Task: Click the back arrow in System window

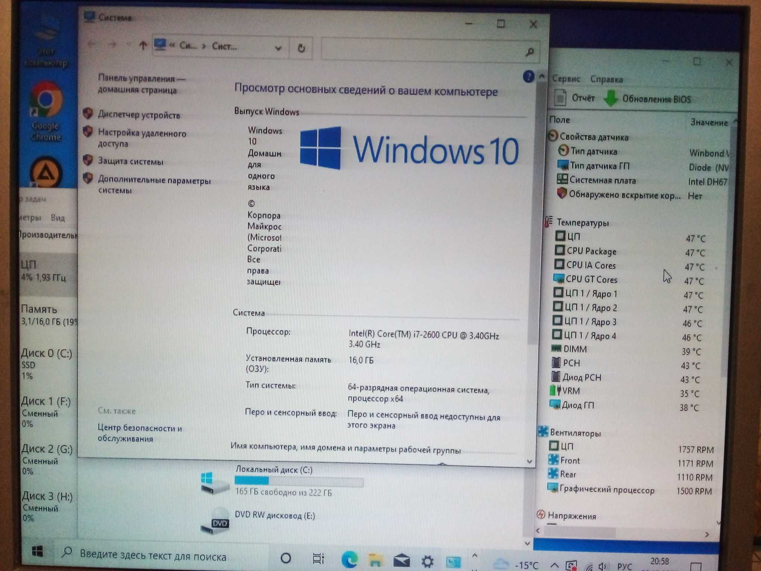Action: point(91,44)
